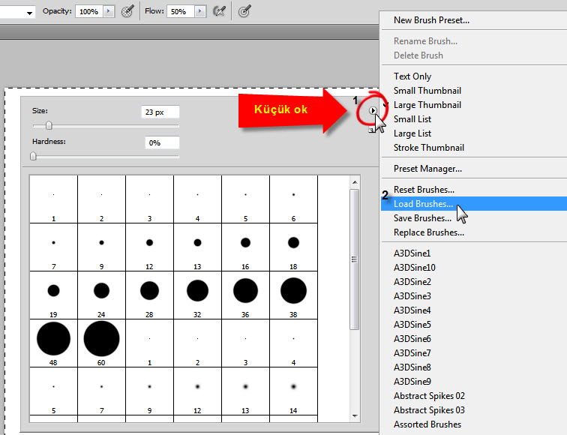The image size is (567, 435).
Task: Choose Save Brushes menu entry
Action: click(422, 218)
